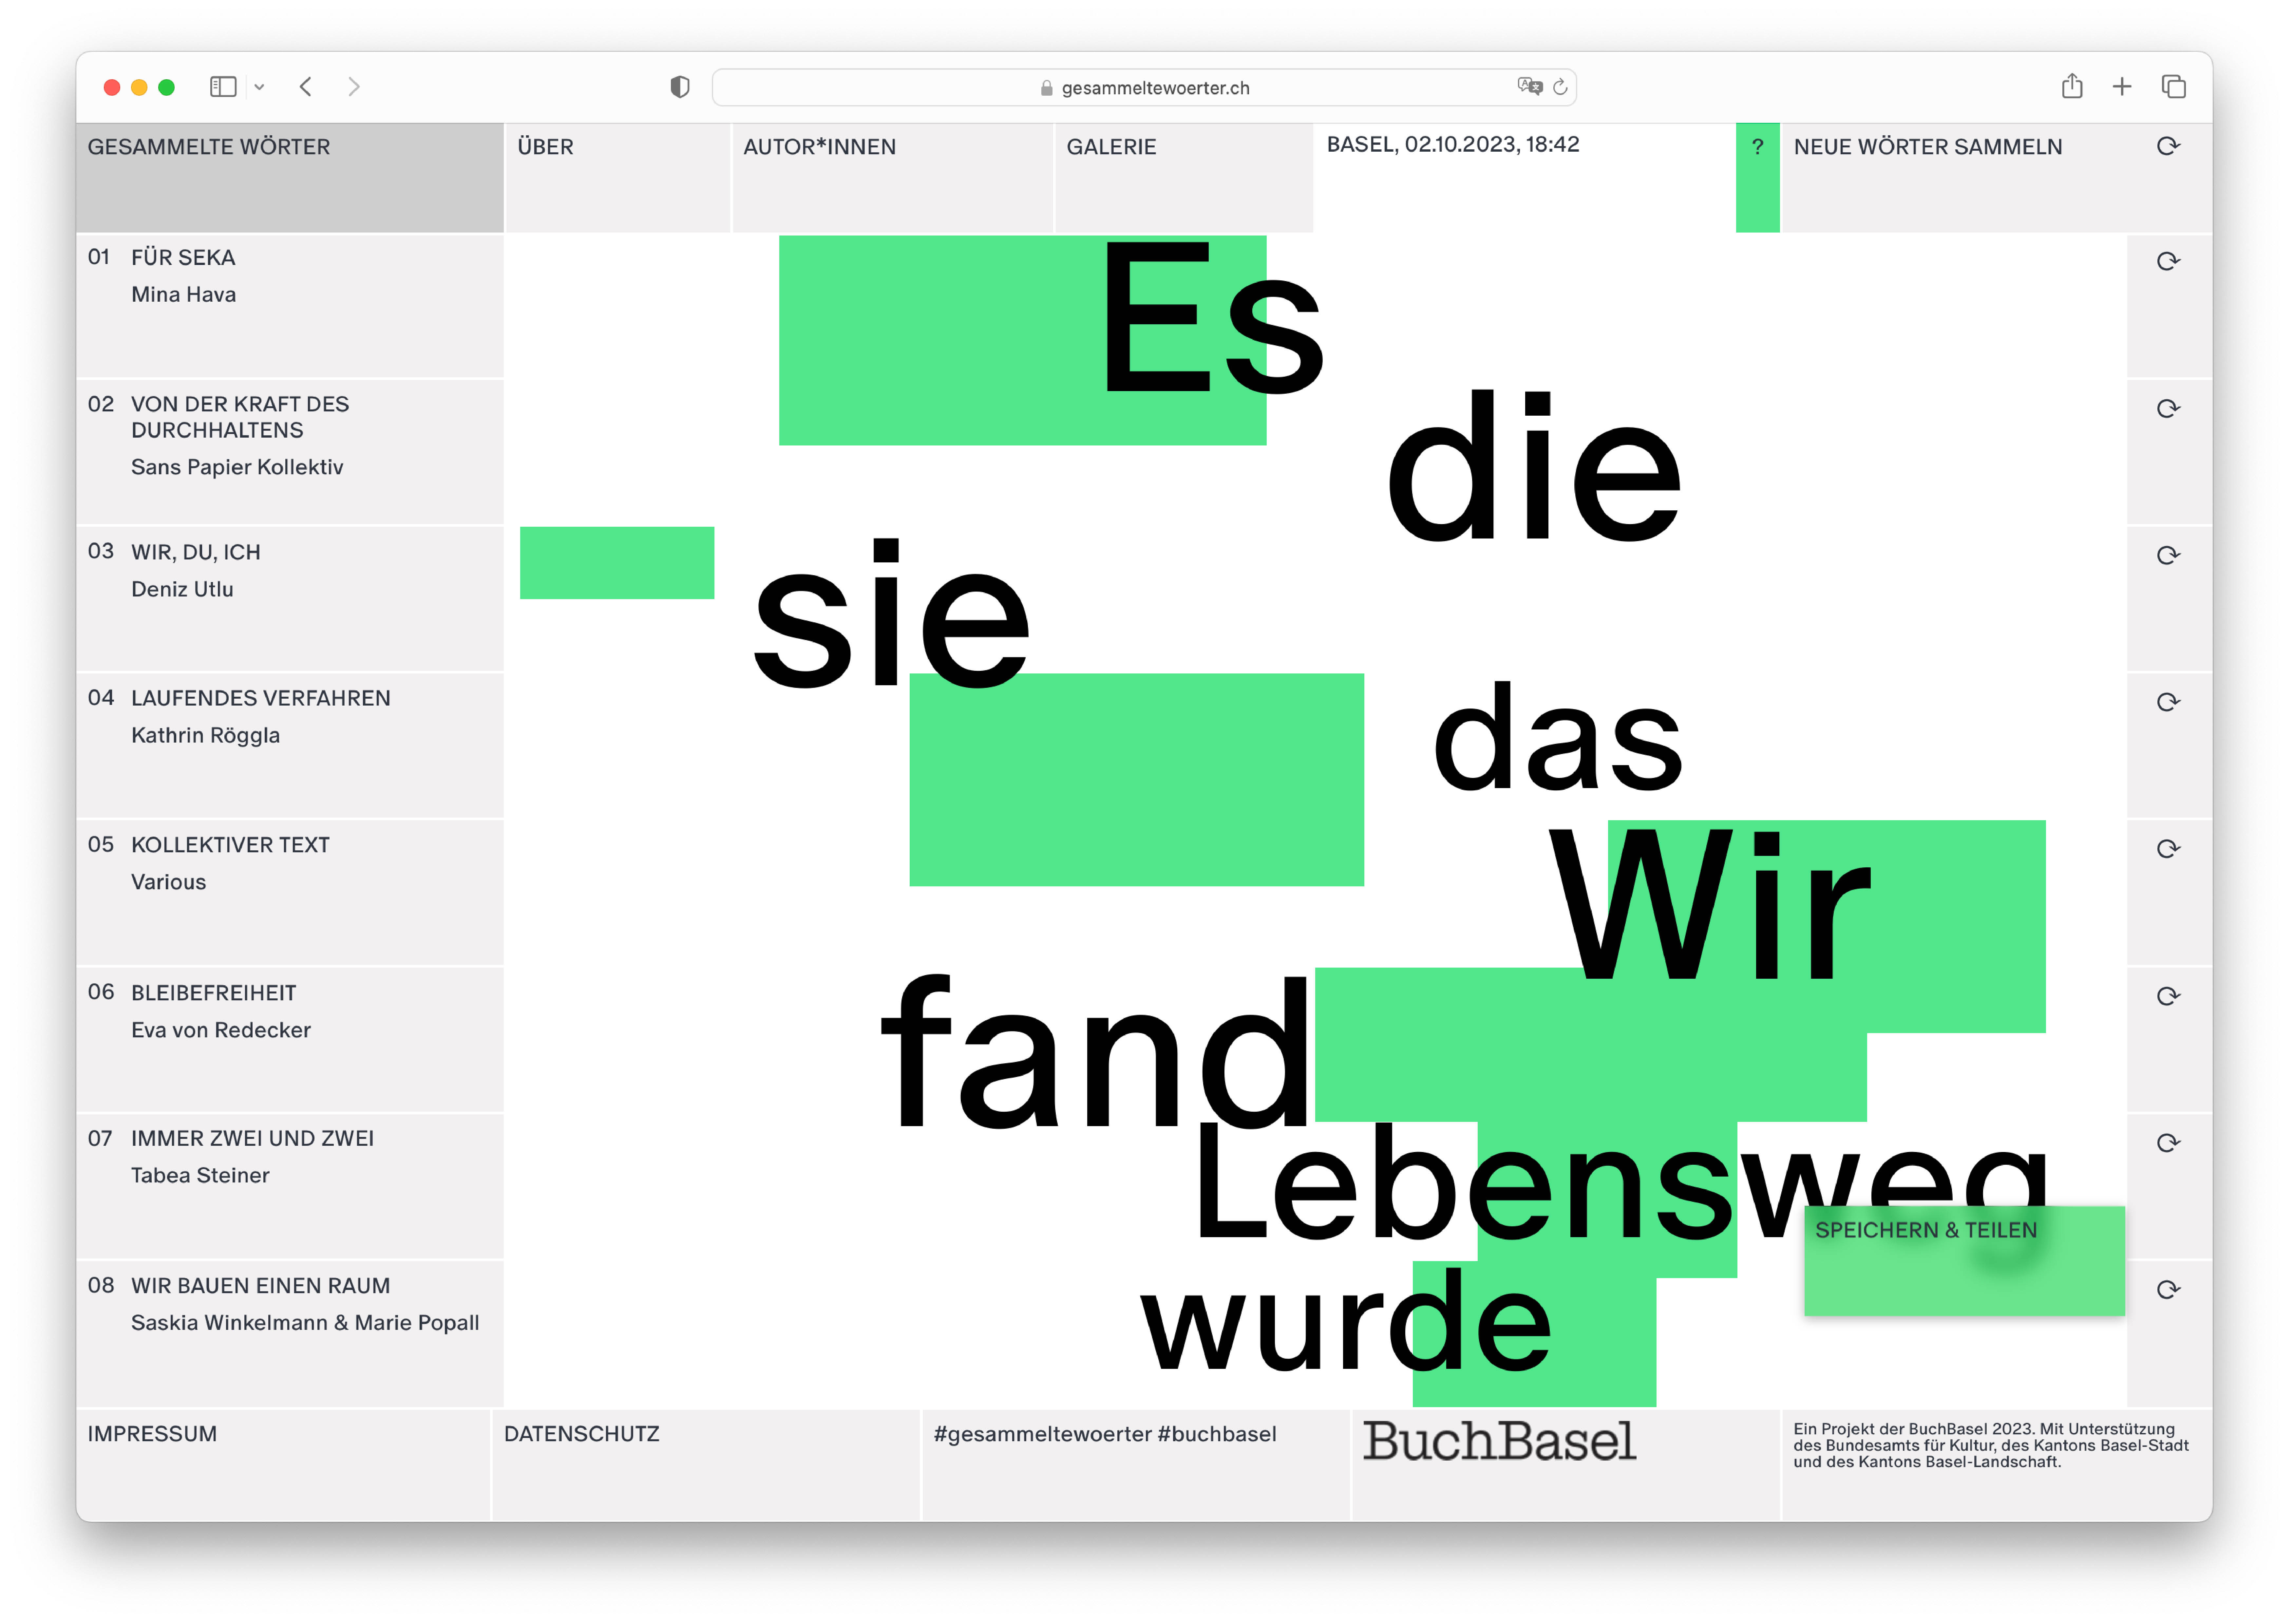
Task: Go forward with the browser forward arrow
Action: point(353,87)
